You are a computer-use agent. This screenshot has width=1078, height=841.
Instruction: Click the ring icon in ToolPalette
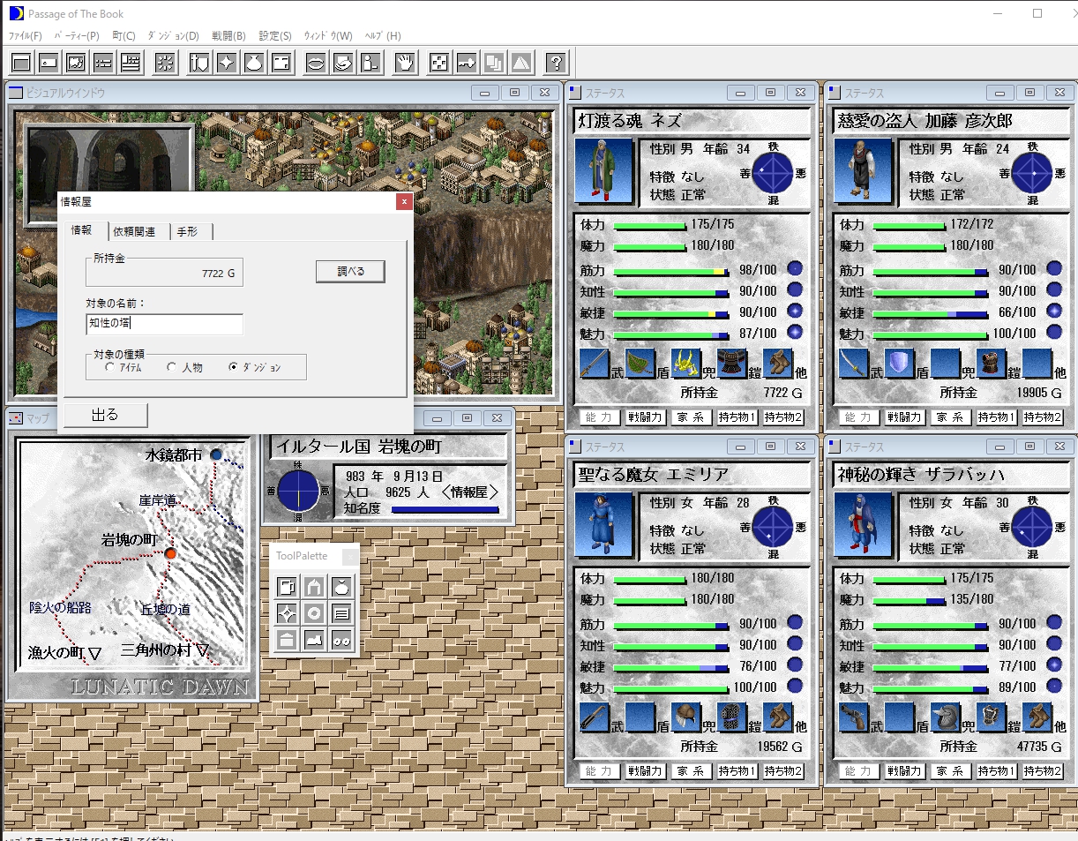click(x=314, y=613)
